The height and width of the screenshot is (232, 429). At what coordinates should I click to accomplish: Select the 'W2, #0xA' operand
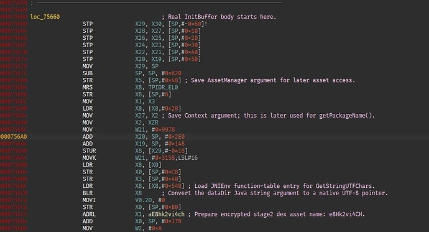(149, 228)
